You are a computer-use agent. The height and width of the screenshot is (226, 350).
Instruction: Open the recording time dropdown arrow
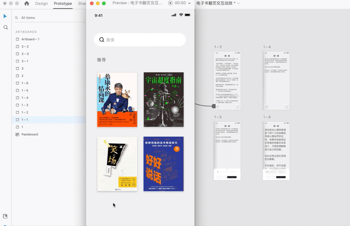pyautogui.click(x=189, y=3)
